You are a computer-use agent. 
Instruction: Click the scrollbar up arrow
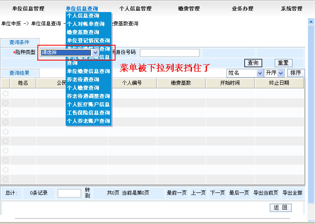pyautogui.click(x=311, y=22)
